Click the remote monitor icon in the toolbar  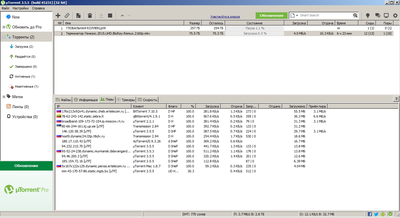coord(386,16)
